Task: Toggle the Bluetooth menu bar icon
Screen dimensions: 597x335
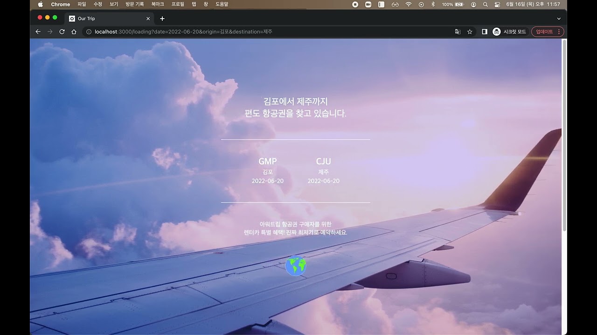Action: 433,4
